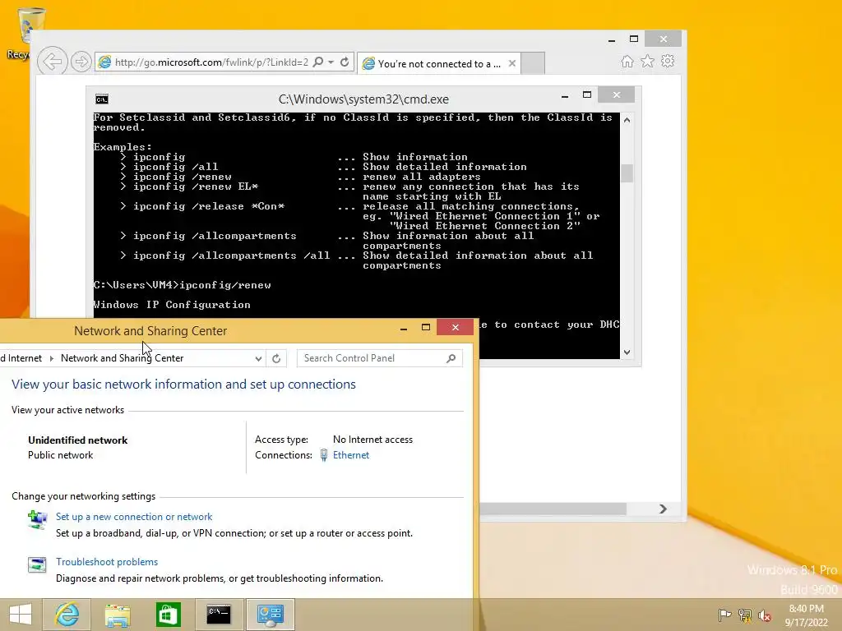Image resolution: width=842 pixels, height=631 pixels.
Task: Open Action Center flag in tray
Action: coord(724,615)
